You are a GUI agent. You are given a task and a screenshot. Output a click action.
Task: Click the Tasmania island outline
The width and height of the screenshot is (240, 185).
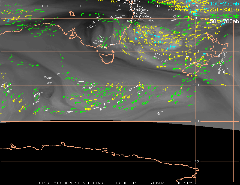(x=107, y=58)
